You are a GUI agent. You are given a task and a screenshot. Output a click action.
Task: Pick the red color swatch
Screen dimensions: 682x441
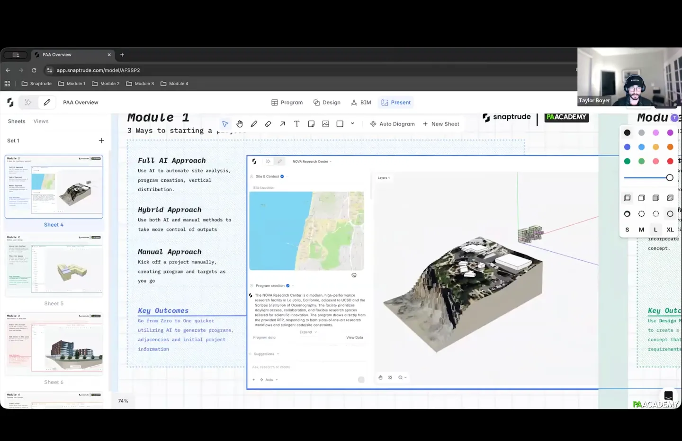(670, 161)
